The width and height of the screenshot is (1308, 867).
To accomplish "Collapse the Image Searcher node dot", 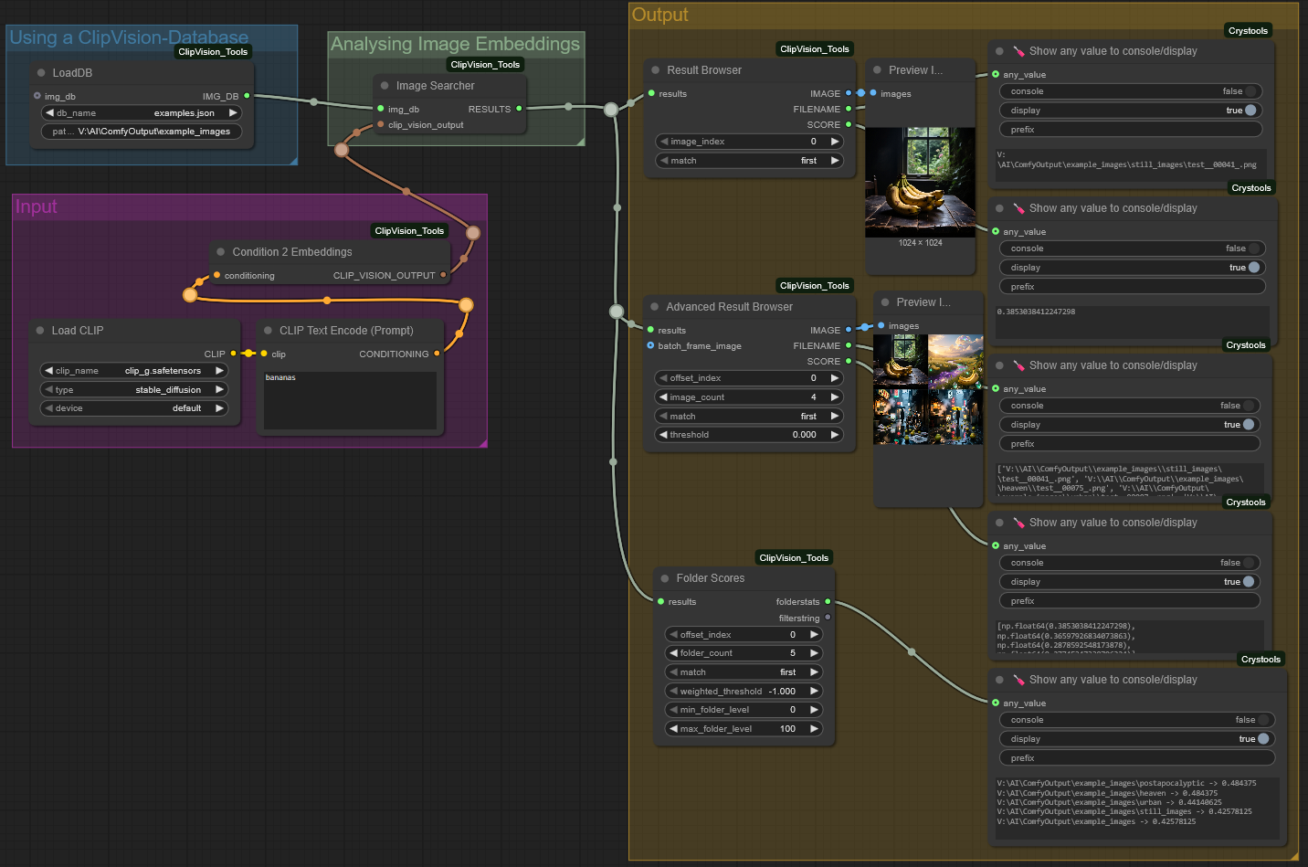I will click(x=385, y=86).
